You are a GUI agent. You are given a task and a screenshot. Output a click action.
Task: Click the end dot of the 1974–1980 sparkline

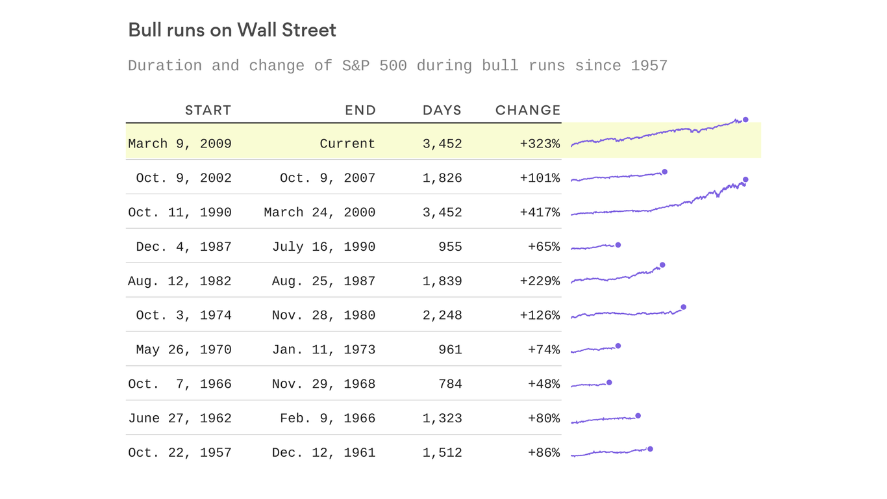pyautogui.click(x=683, y=307)
